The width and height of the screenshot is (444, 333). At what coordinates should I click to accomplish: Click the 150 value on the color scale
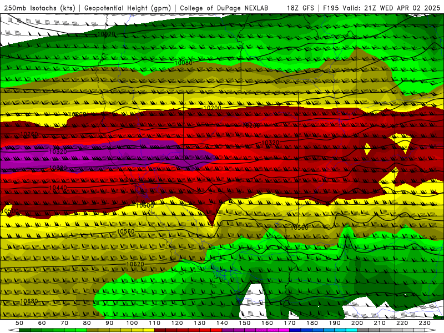coord(245,323)
